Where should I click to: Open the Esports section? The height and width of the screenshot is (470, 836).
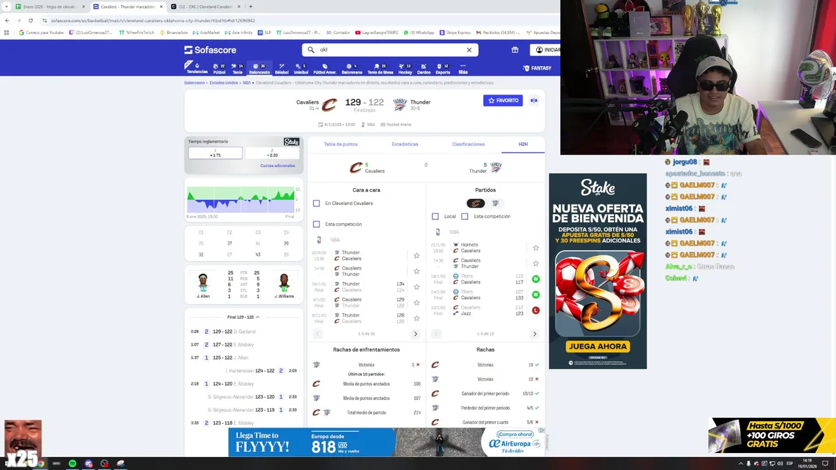point(443,69)
